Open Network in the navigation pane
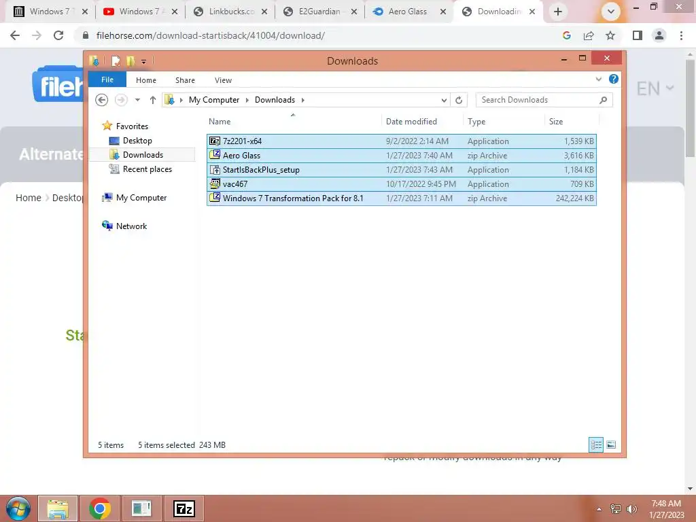The width and height of the screenshot is (696, 522). [x=131, y=226]
